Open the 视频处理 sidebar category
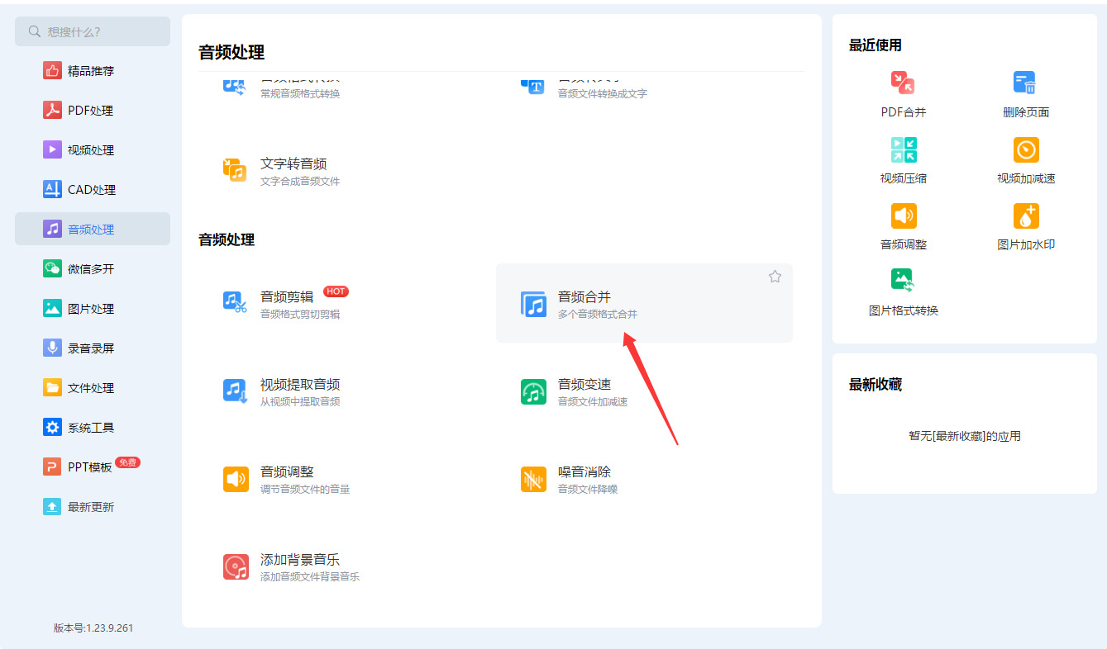Image resolution: width=1107 pixels, height=649 pixels. (93, 150)
